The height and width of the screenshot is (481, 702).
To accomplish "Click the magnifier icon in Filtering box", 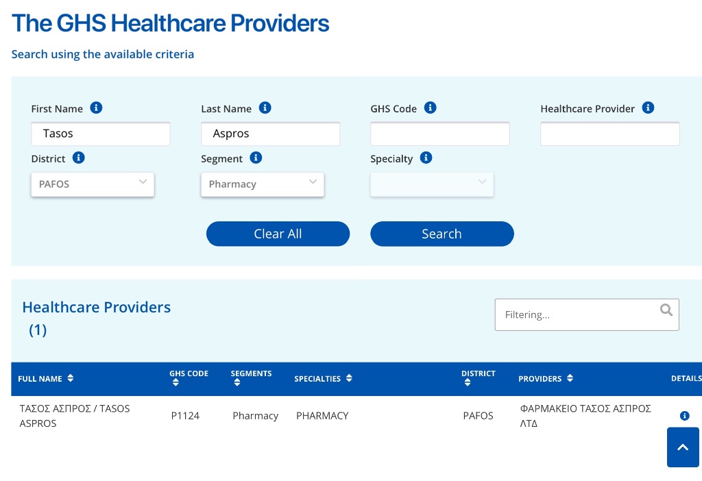I will click(x=666, y=310).
